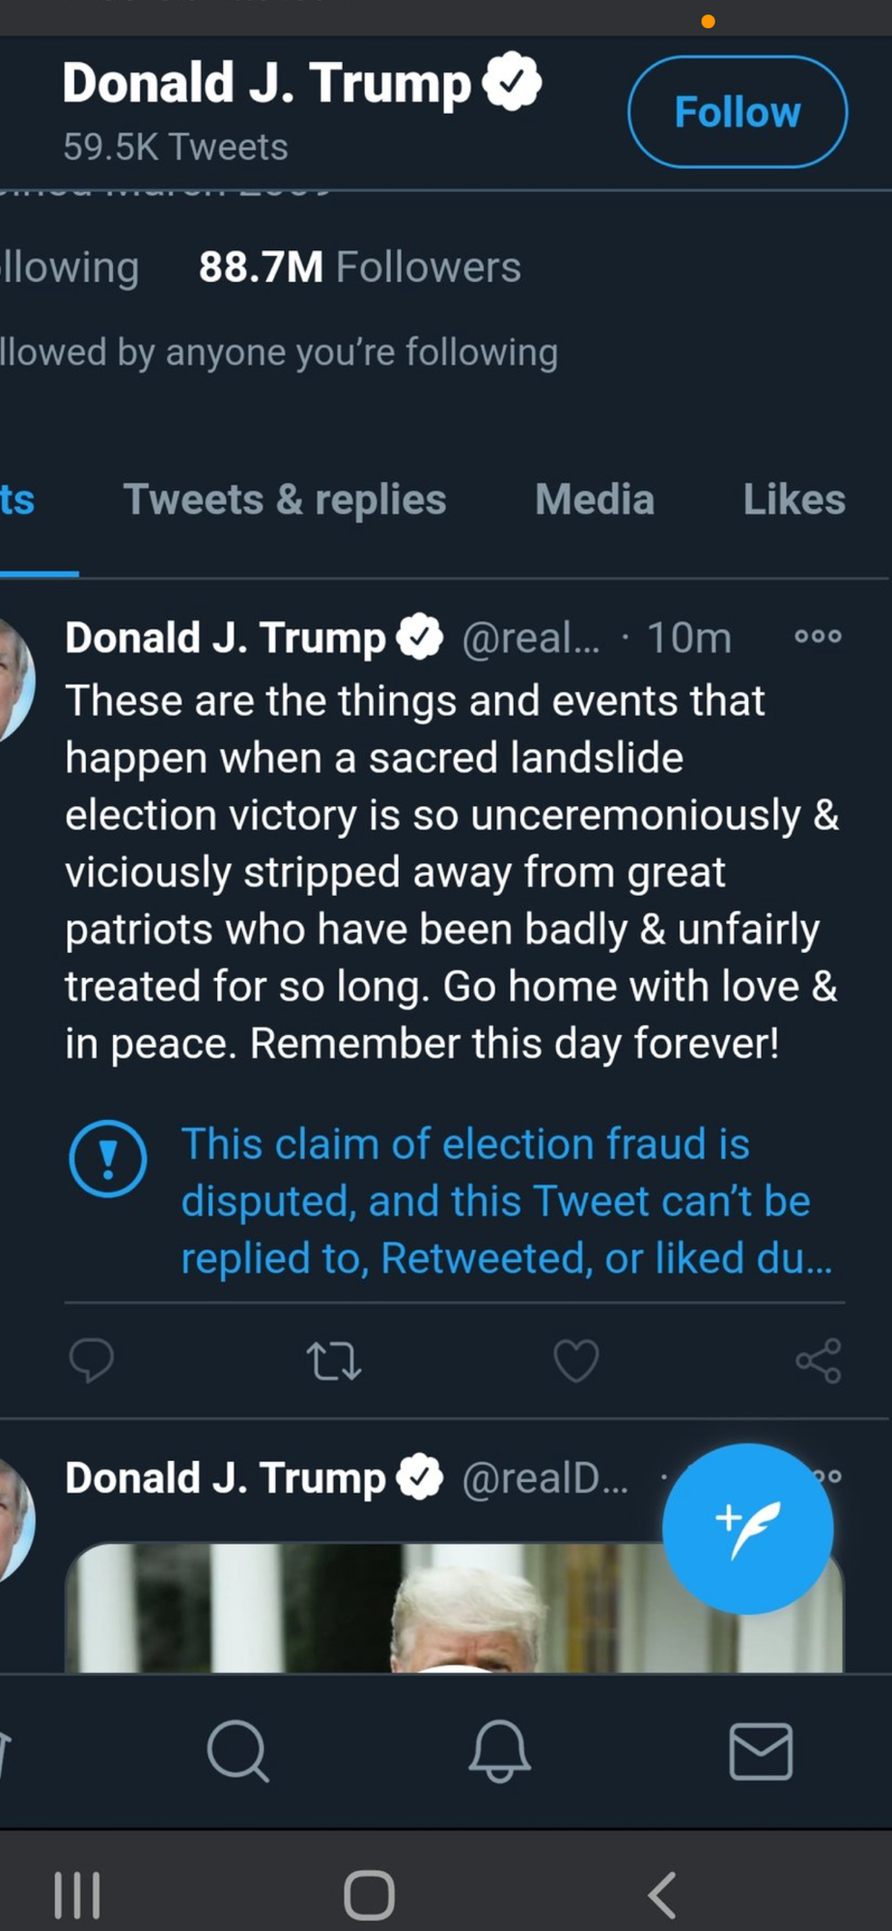Open the first tweet's three-dot menu
The image size is (892, 1931).
click(x=818, y=636)
